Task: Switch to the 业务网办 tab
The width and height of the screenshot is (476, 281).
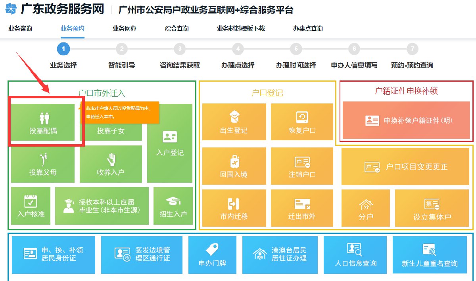Action: coord(123,28)
